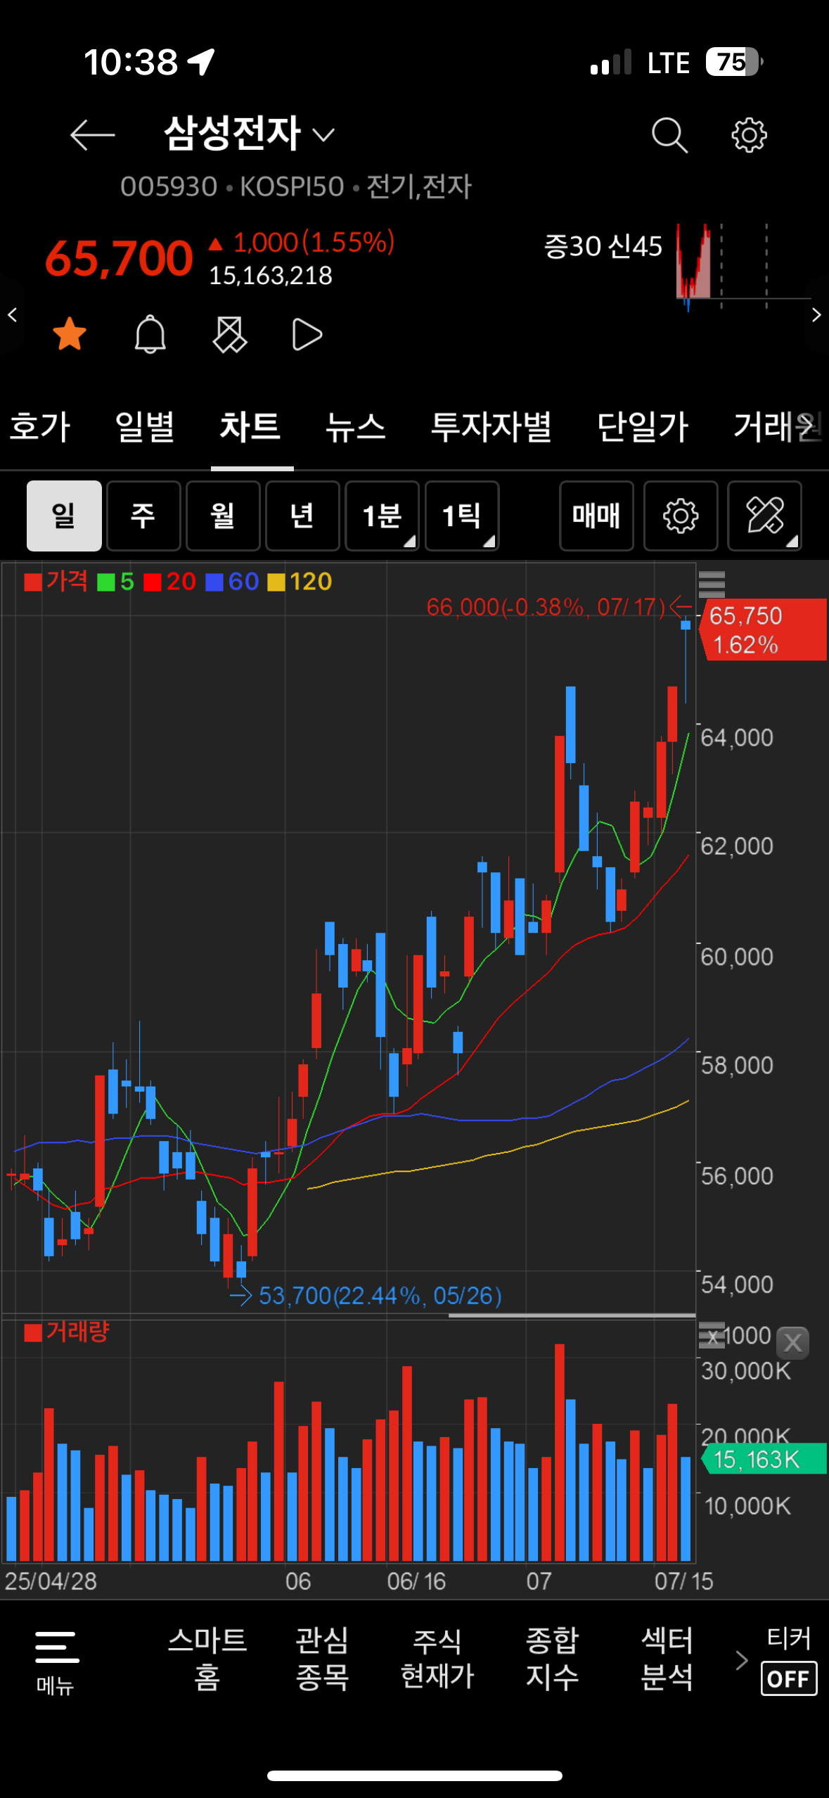
Task: Go back with the left arrow icon
Action: point(92,134)
